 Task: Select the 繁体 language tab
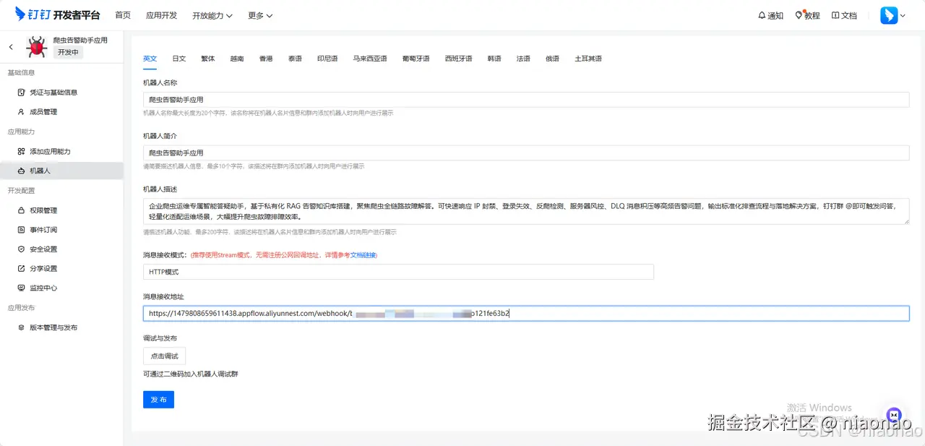pyautogui.click(x=207, y=58)
